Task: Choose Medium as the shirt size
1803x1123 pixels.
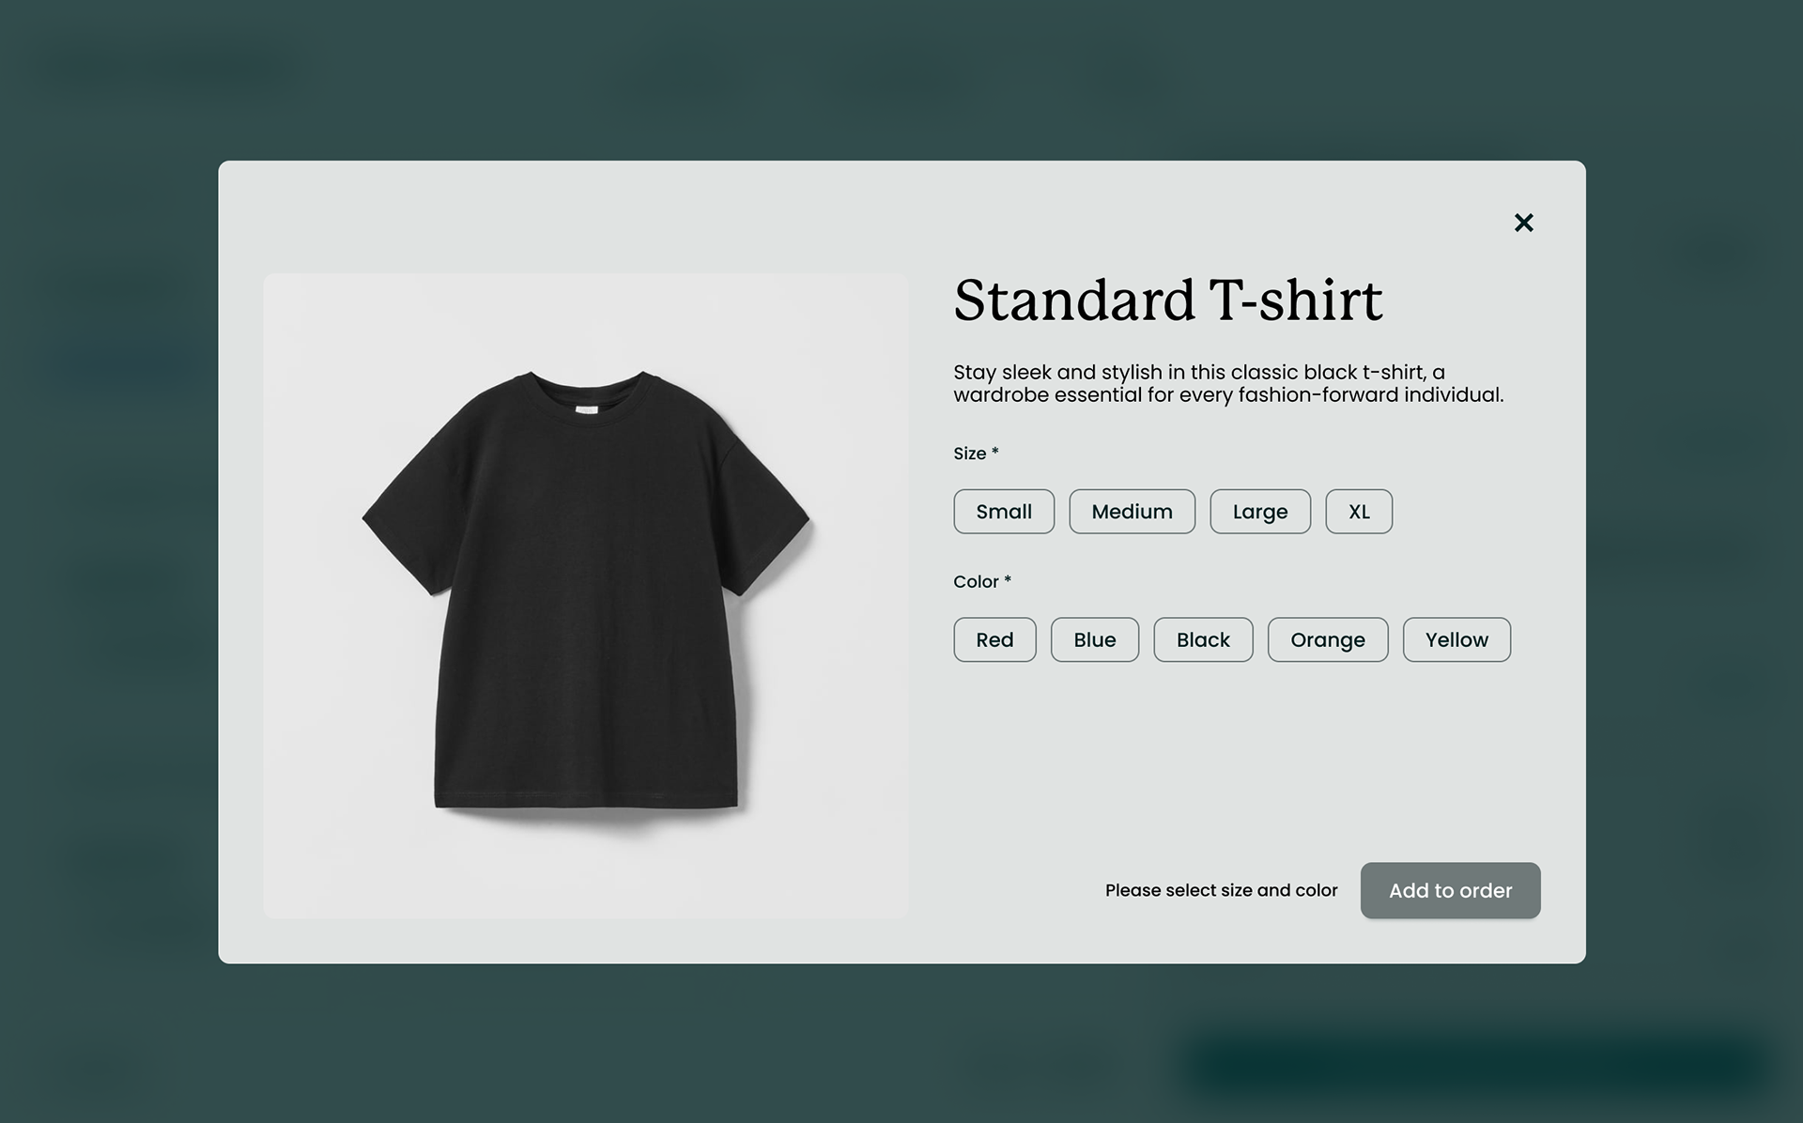Action: [1132, 512]
